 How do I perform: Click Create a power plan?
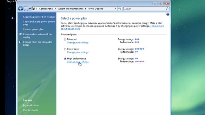[x=33, y=29]
